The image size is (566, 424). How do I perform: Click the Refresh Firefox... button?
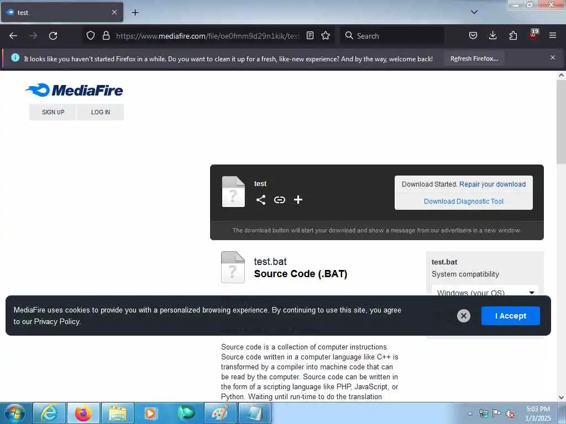(x=474, y=59)
